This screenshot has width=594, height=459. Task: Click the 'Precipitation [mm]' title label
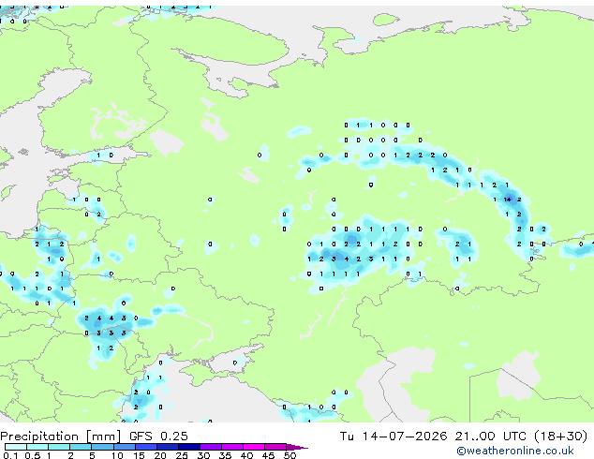[x=61, y=437]
